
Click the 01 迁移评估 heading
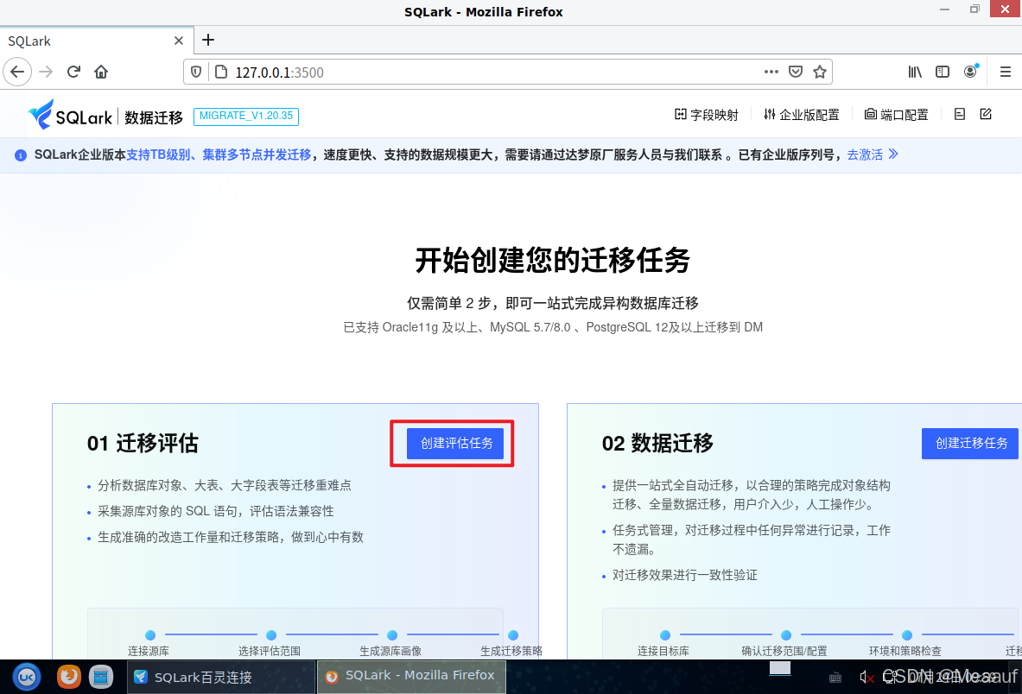pos(143,444)
